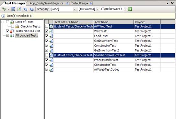Open the Run tests dropdown arrow

8,9
